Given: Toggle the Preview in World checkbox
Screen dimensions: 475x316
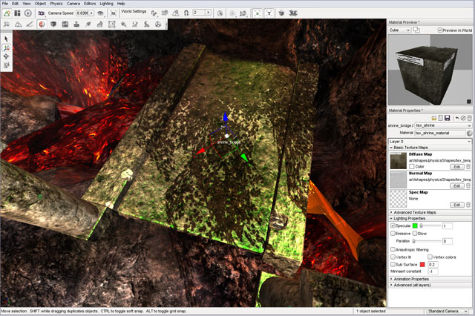Looking at the screenshot, I should 440,30.
